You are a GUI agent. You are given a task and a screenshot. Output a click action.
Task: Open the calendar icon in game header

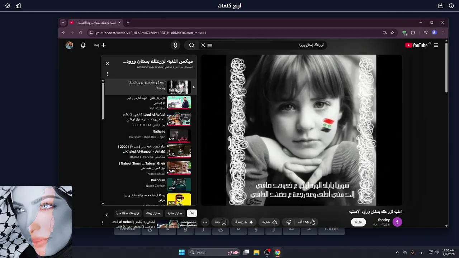(x=441, y=6)
